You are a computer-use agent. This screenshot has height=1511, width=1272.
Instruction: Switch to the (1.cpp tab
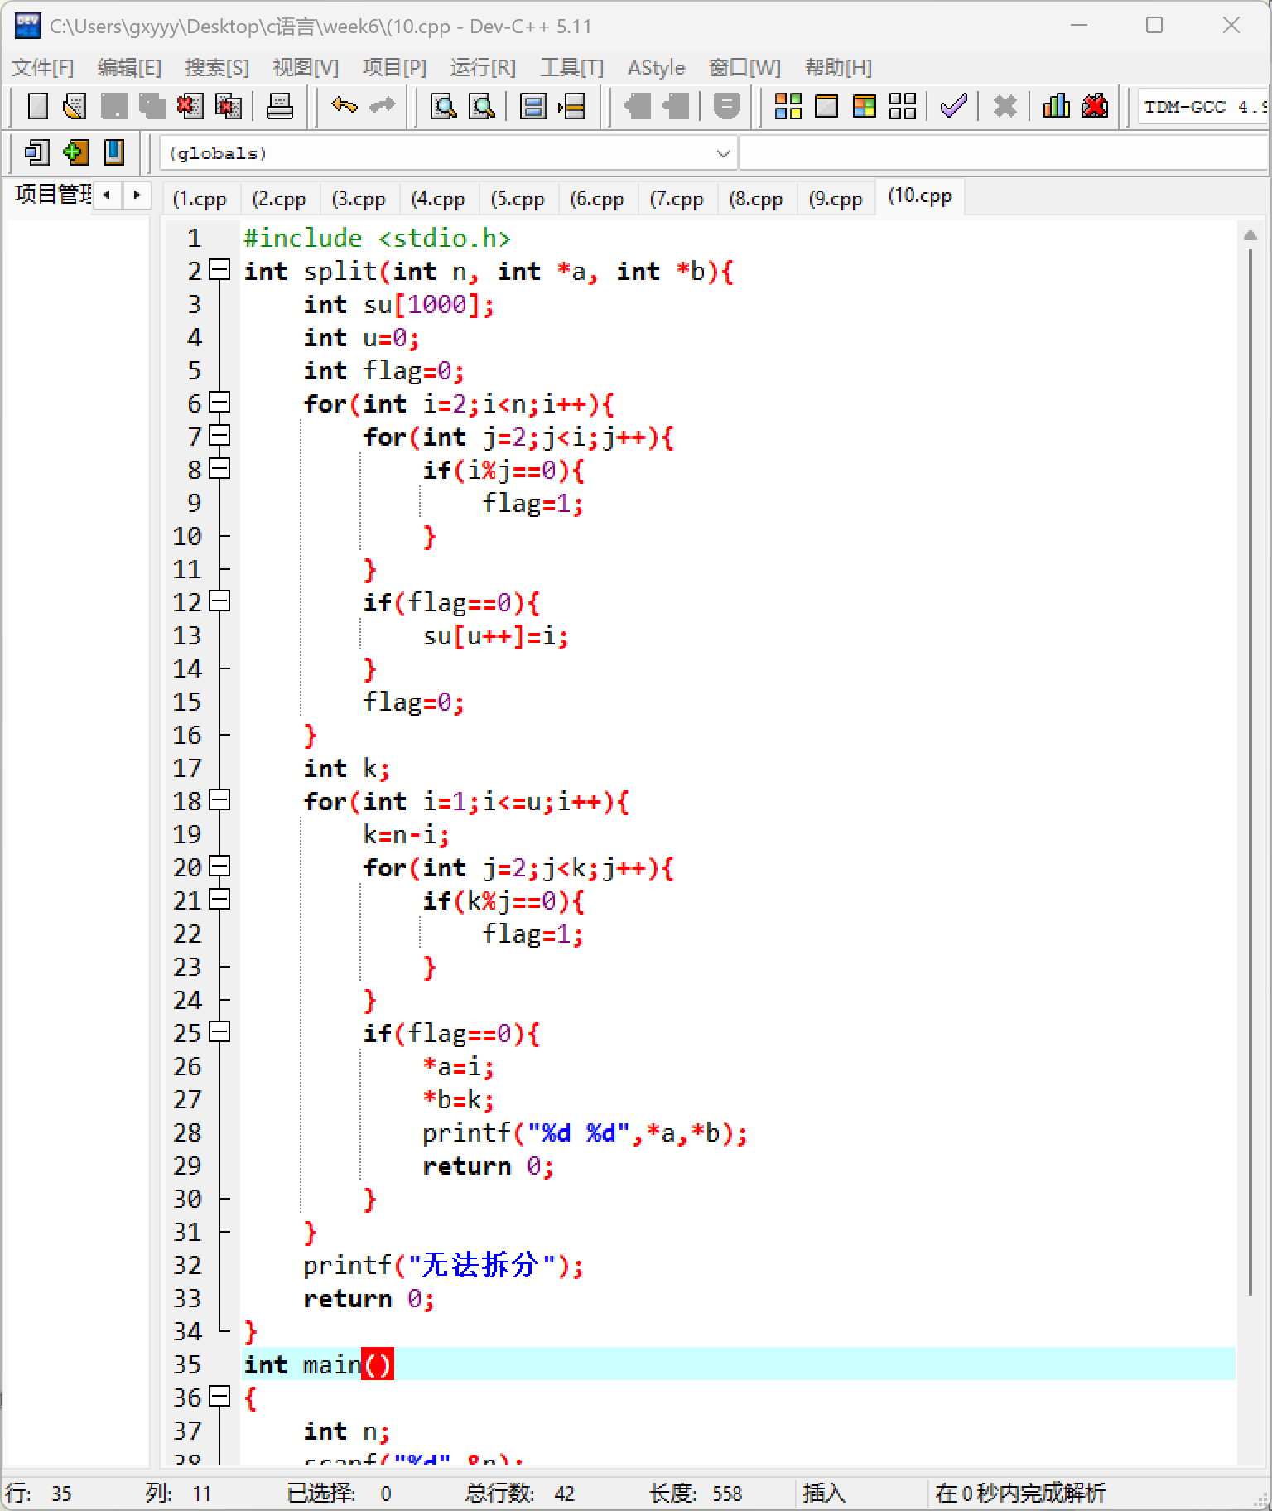(x=200, y=199)
